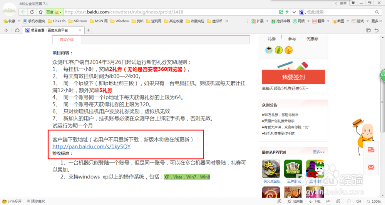This screenshot has height=205, width=385.
Task: Open the pan.baidu.com download link
Action: [91, 147]
